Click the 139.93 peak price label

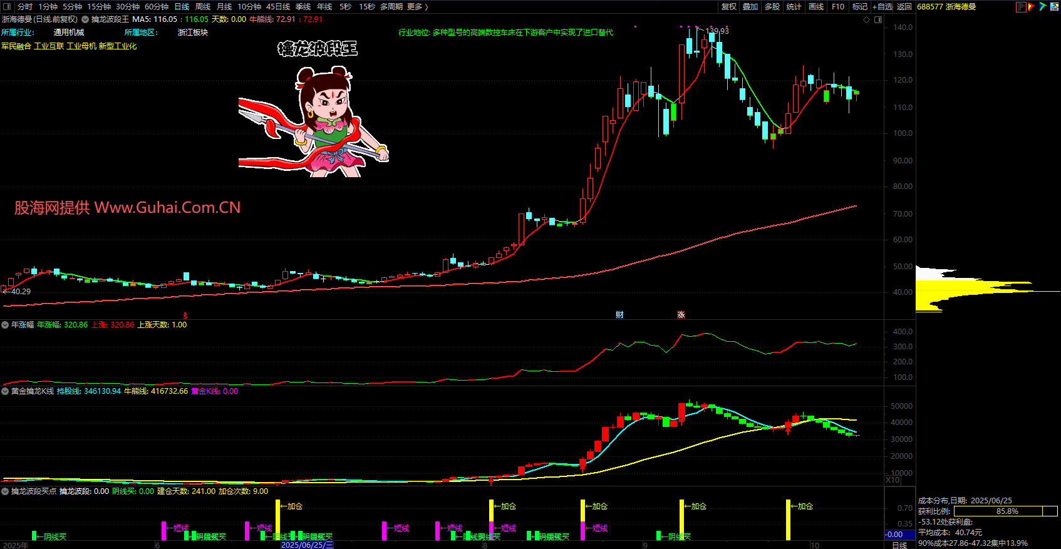[x=717, y=31]
